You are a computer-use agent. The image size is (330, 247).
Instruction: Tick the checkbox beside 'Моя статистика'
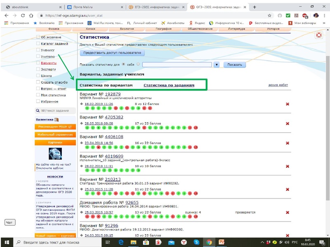[x=38, y=95]
